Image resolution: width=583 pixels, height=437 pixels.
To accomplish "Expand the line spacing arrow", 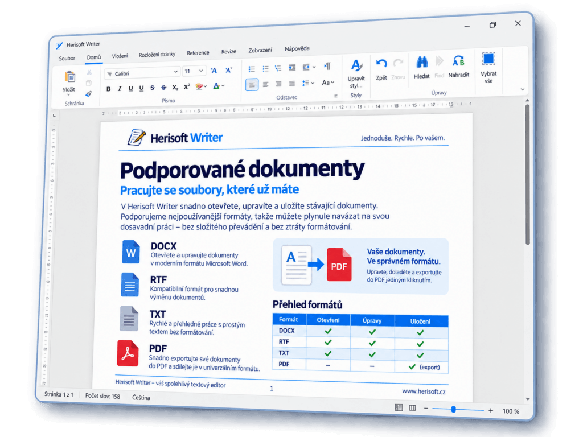I will (313, 83).
